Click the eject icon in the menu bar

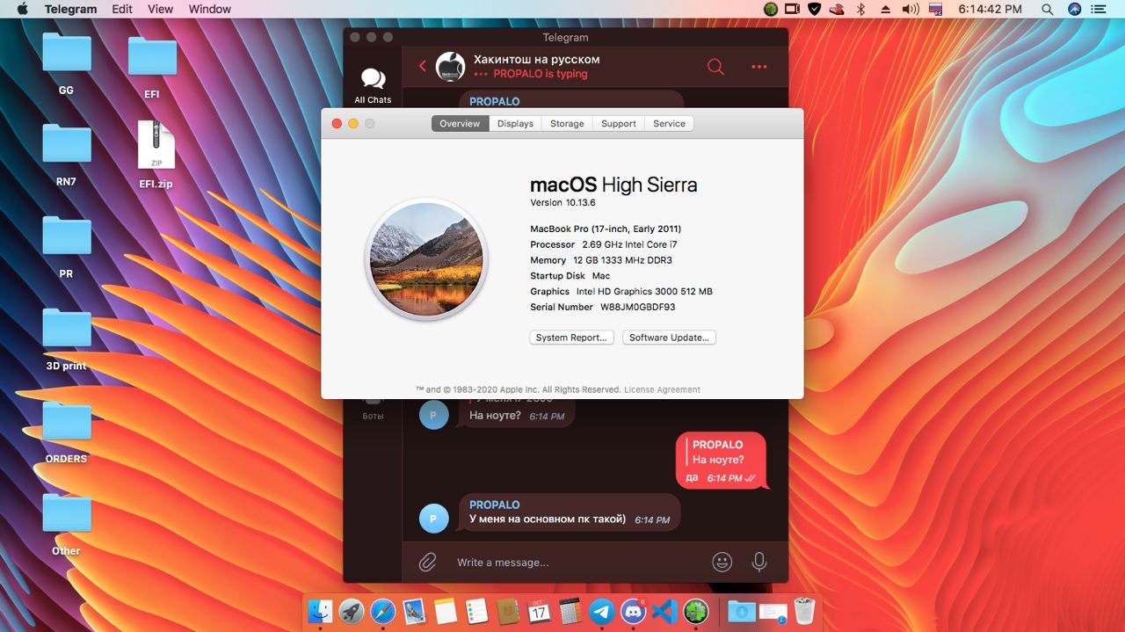tap(885, 9)
